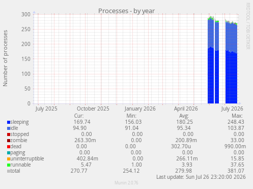Click the 'zombie' legend label

(19, 140)
